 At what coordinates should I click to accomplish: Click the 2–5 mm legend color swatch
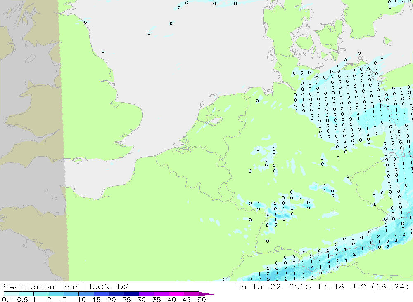click(x=56, y=294)
